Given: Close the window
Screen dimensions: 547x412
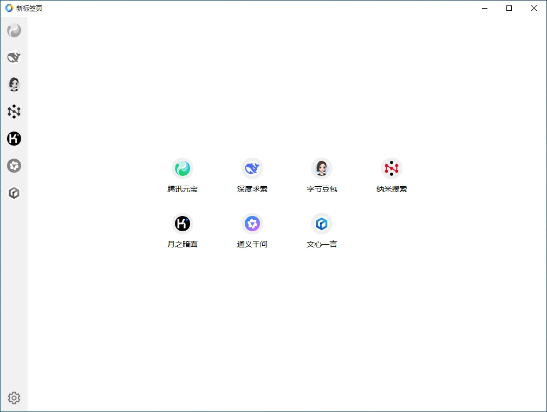Looking at the screenshot, I should [534, 8].
